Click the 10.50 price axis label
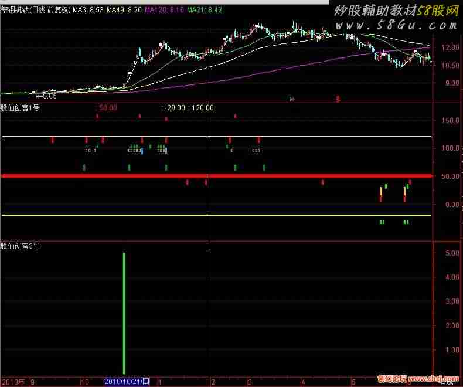The height and width of the screenshot is (387, 463). pyautogui.click(x=450, y=65)
